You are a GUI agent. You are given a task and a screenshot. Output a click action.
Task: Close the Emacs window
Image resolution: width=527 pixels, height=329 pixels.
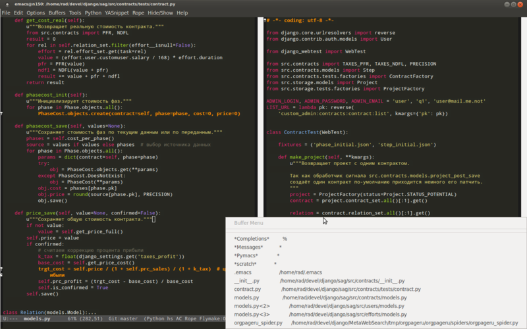[520, 5]
